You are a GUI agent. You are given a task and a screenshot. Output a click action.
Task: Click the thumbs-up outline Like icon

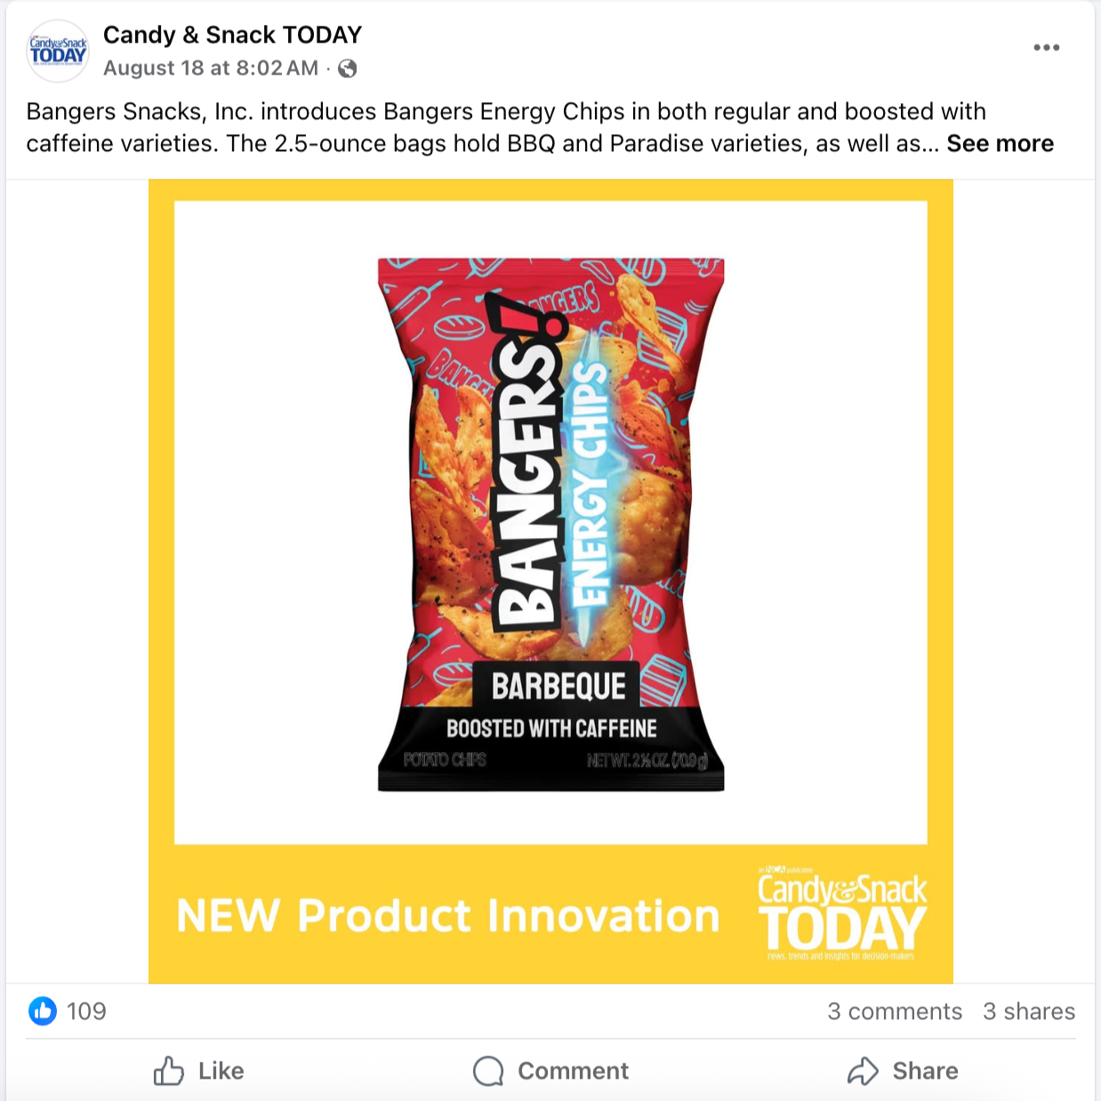[169, 1071]
